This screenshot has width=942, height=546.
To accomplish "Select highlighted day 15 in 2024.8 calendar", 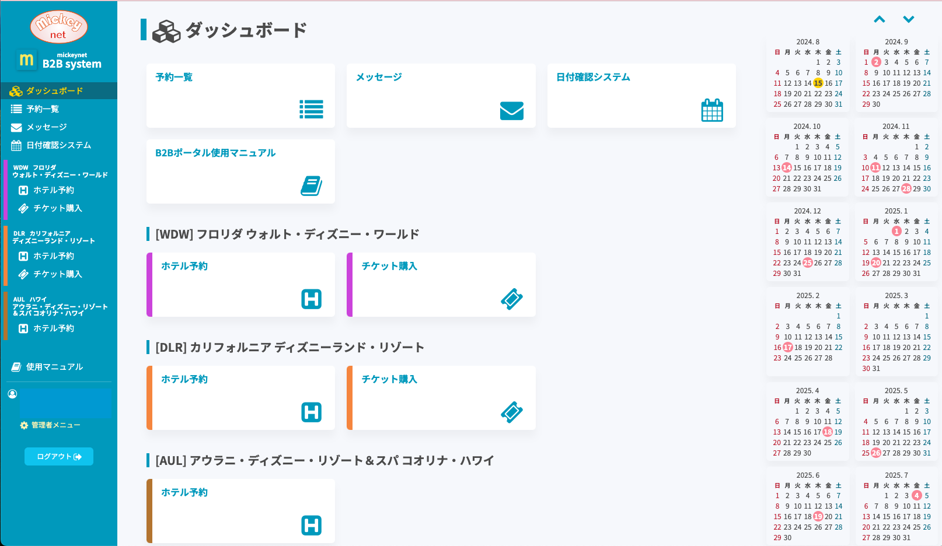I will pos(818,83).
